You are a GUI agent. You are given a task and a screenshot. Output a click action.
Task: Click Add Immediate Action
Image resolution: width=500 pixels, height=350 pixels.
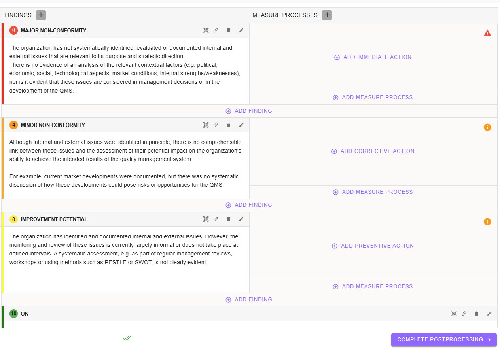tap(373, 57)
